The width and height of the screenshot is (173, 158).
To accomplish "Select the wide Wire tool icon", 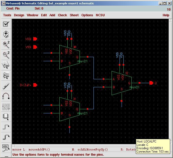I will click(6, 138).
